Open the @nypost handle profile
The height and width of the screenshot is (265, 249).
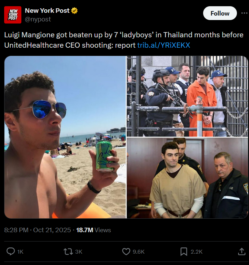coord(38,19)
